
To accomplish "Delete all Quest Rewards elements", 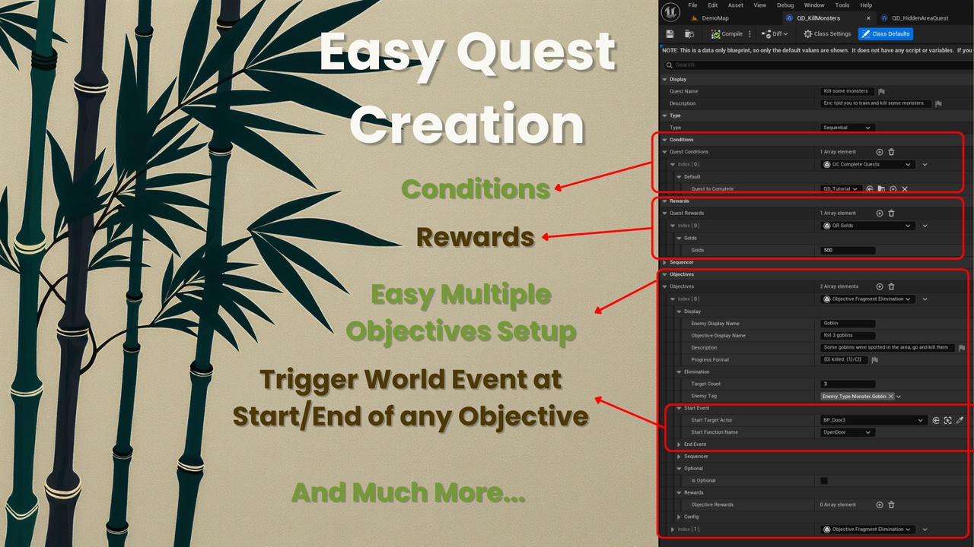I will coord(892,213).
